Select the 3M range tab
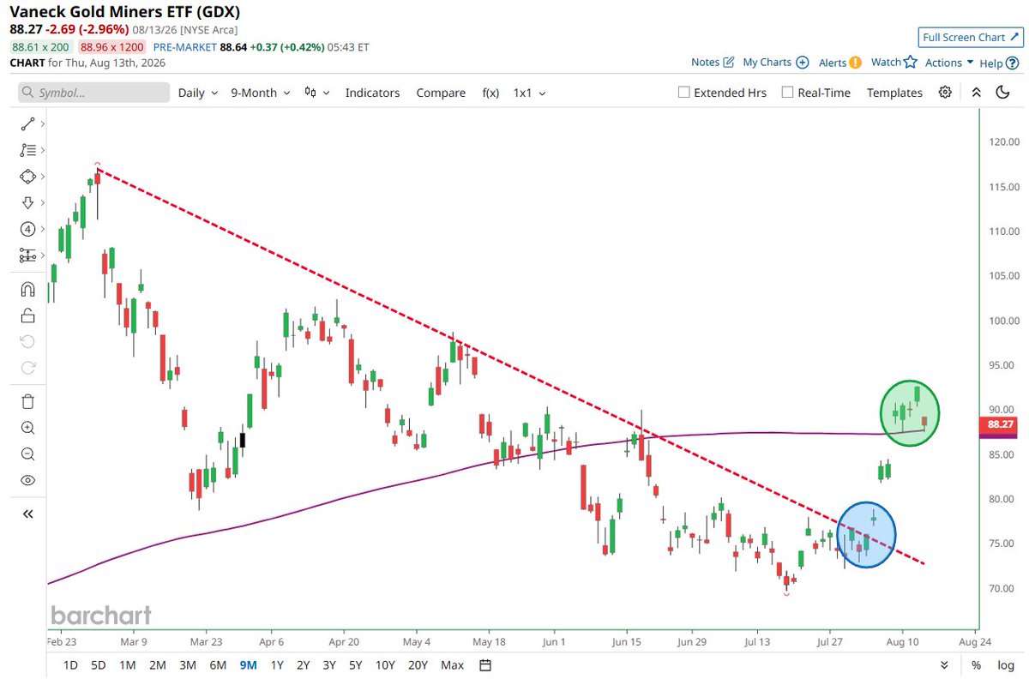This screenshot has width=1029, height=679. [187, 665]
